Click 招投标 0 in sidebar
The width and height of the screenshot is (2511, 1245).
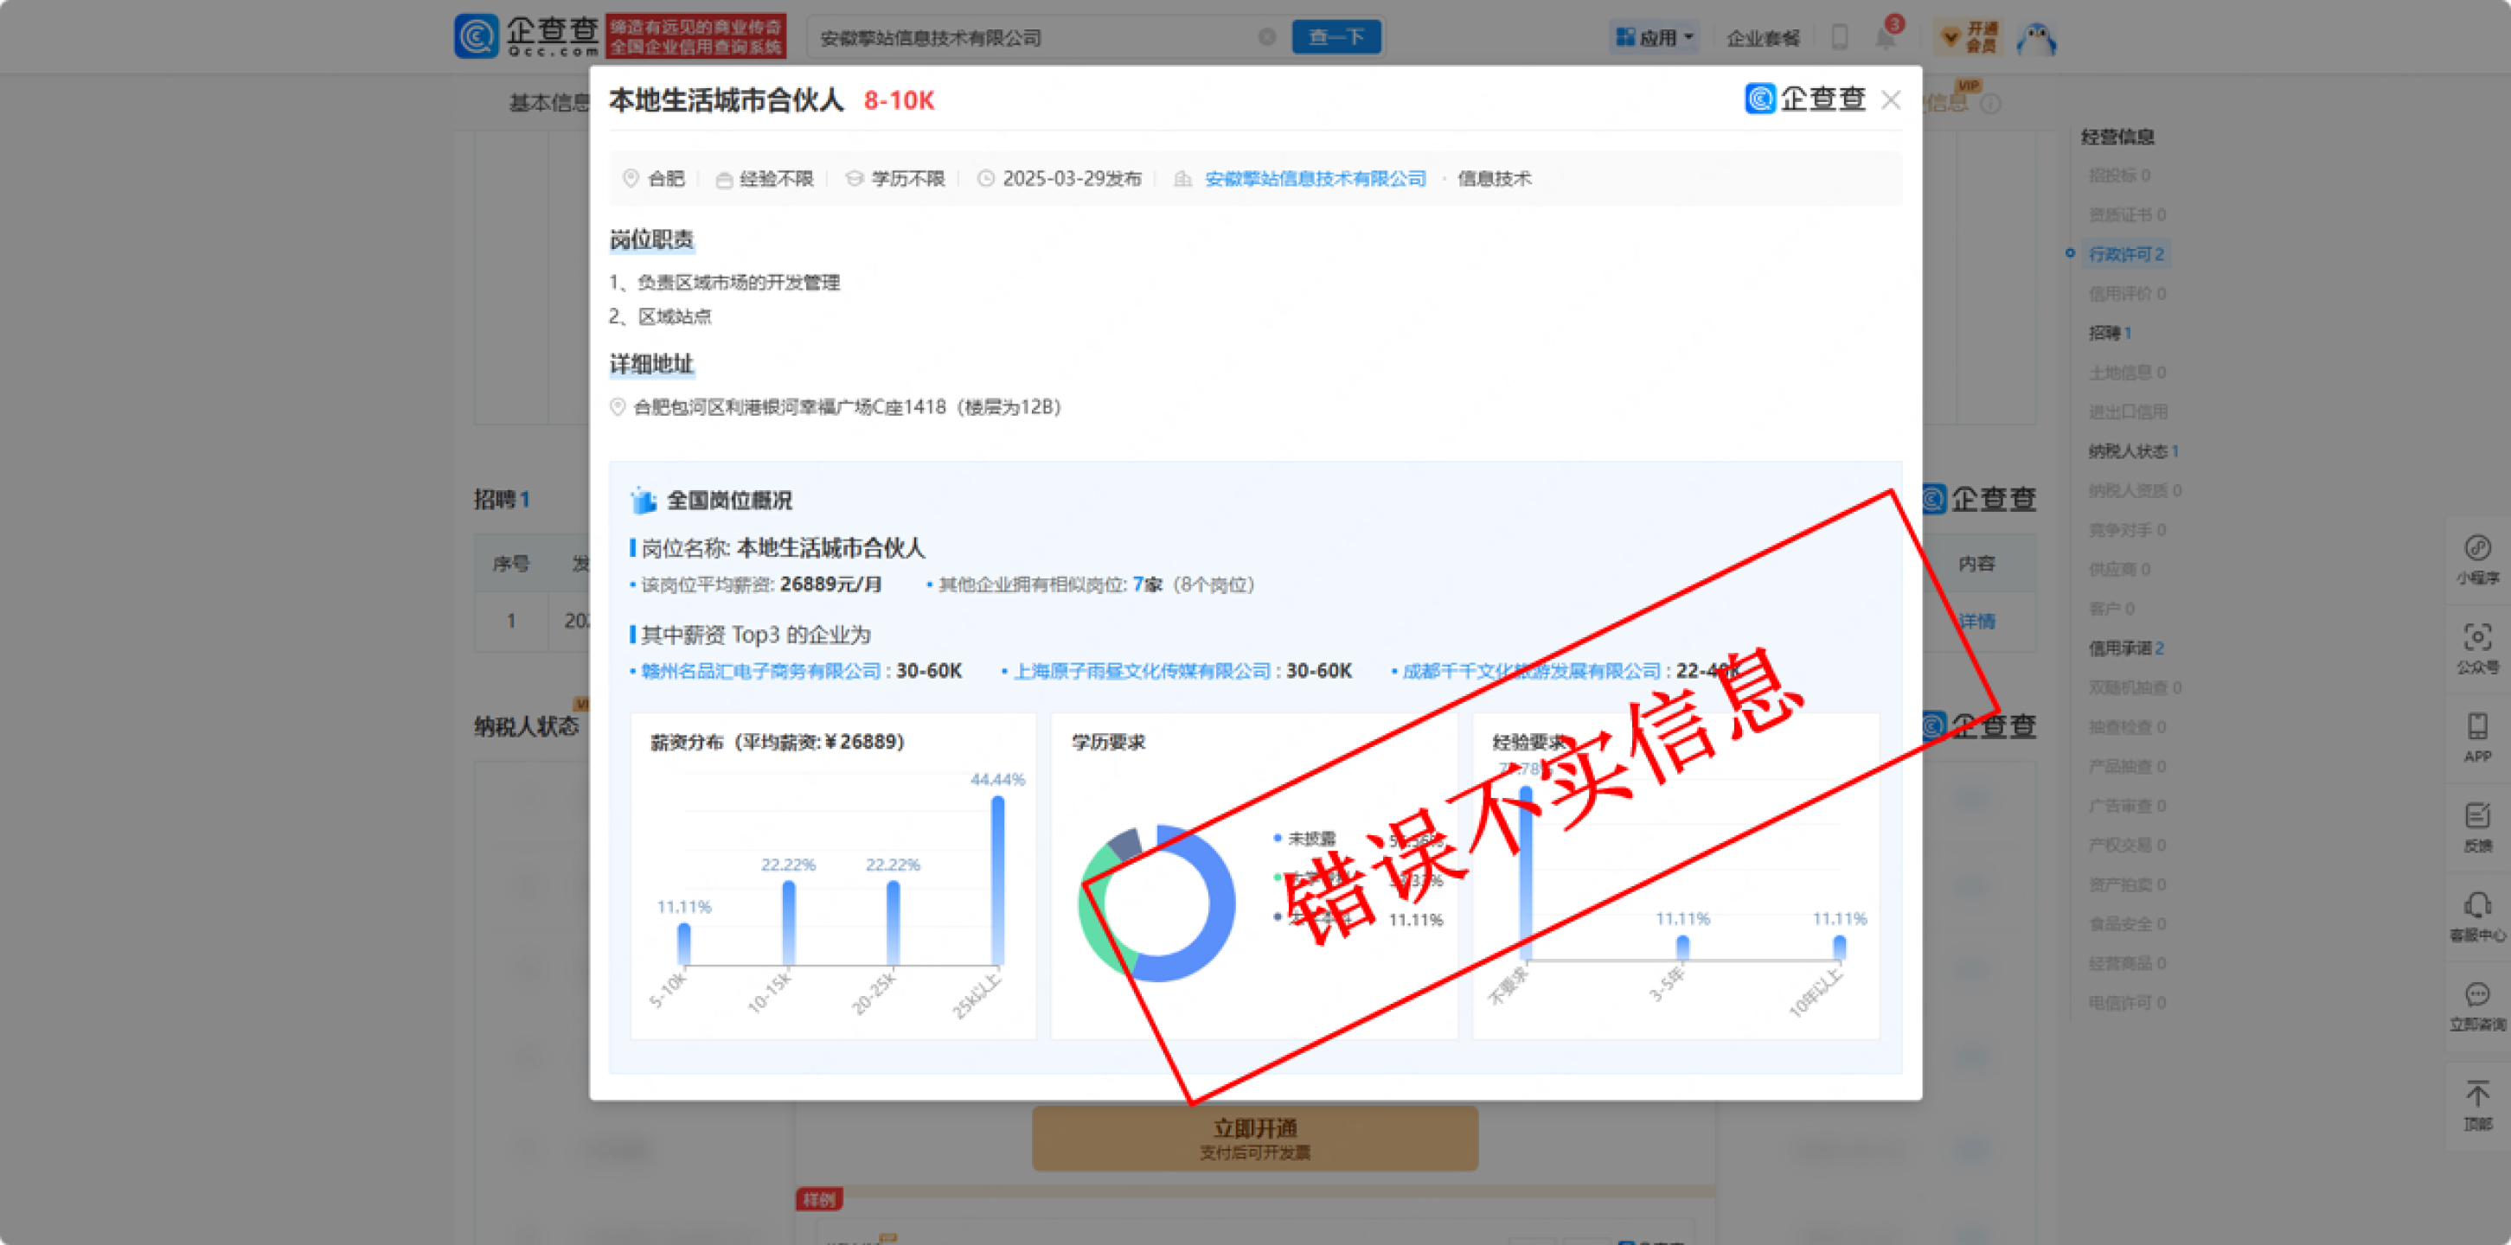click(x=2118, y=175)
